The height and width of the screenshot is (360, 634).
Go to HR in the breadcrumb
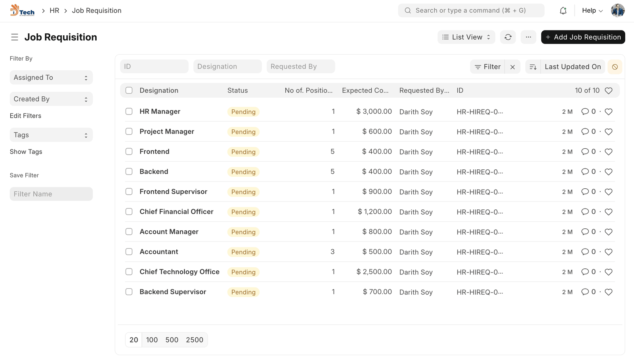(54, 11)
